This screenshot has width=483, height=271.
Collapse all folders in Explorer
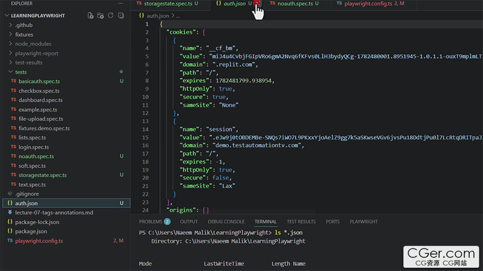click(121, 15)
